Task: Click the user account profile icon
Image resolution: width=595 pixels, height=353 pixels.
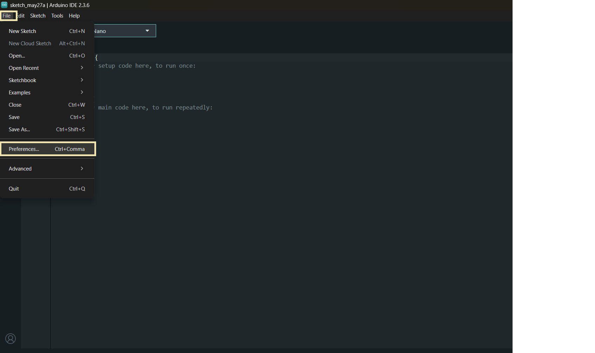Action: (11, 339)
